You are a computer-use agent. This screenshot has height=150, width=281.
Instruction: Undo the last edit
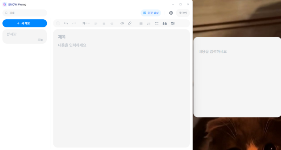tap(66, 23)
